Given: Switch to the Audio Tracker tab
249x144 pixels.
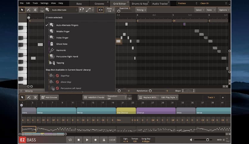Looking at the screenshot, I should tap(160, 4).
